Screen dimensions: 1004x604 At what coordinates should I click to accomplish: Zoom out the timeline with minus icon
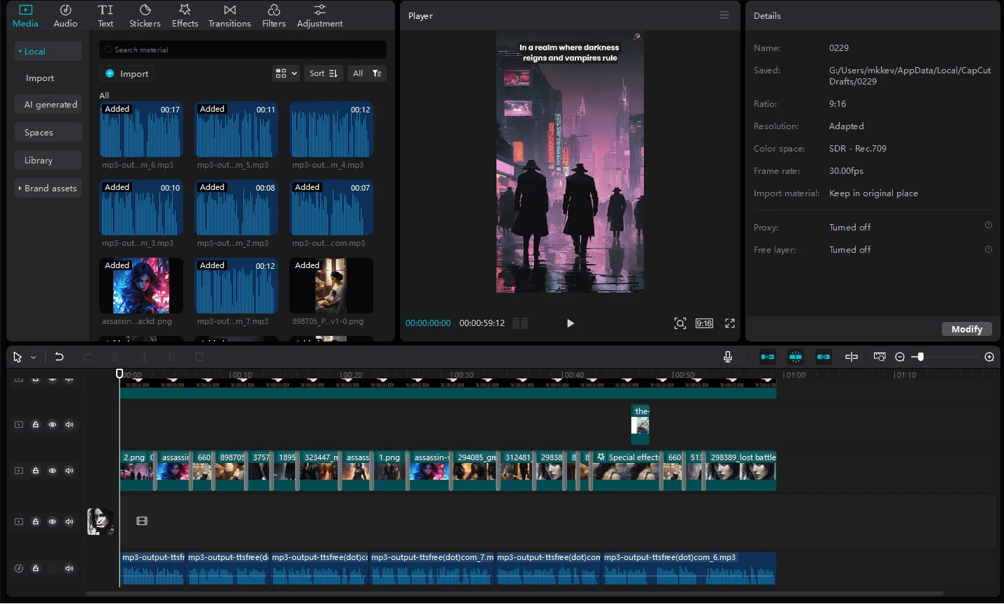(x=900, y=357)
